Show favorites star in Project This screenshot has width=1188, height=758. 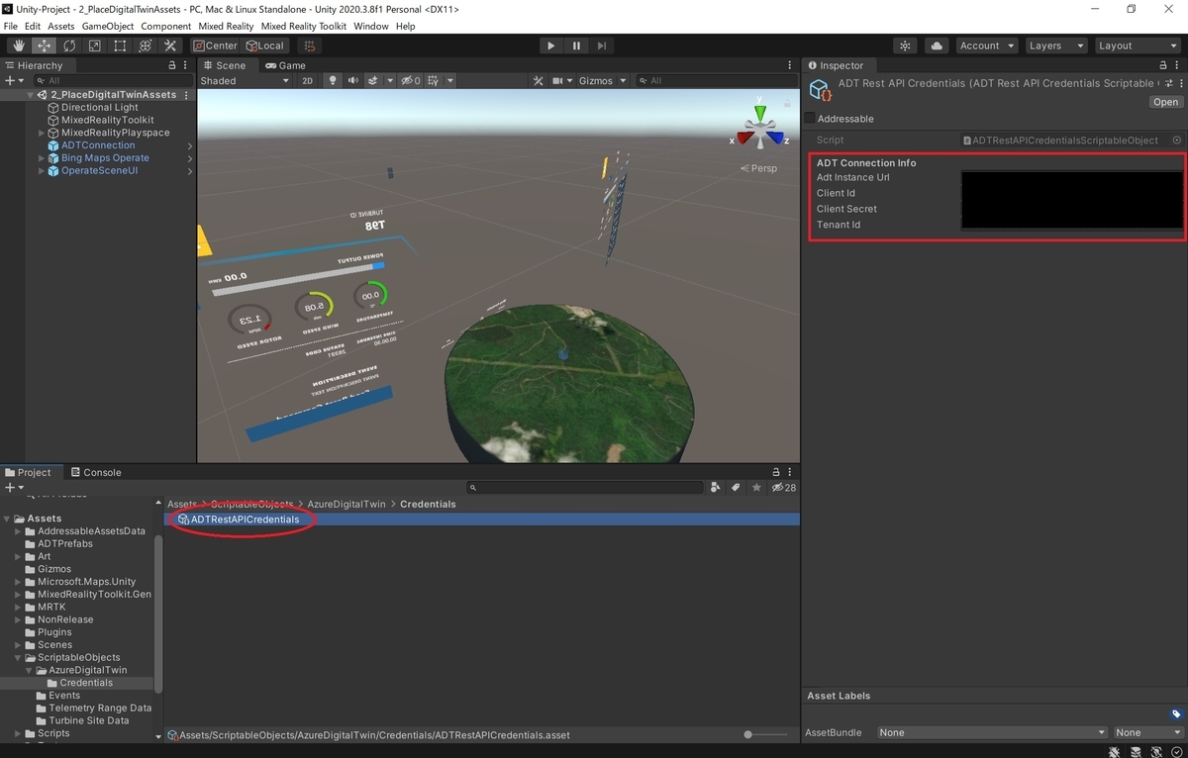(756, 488)
